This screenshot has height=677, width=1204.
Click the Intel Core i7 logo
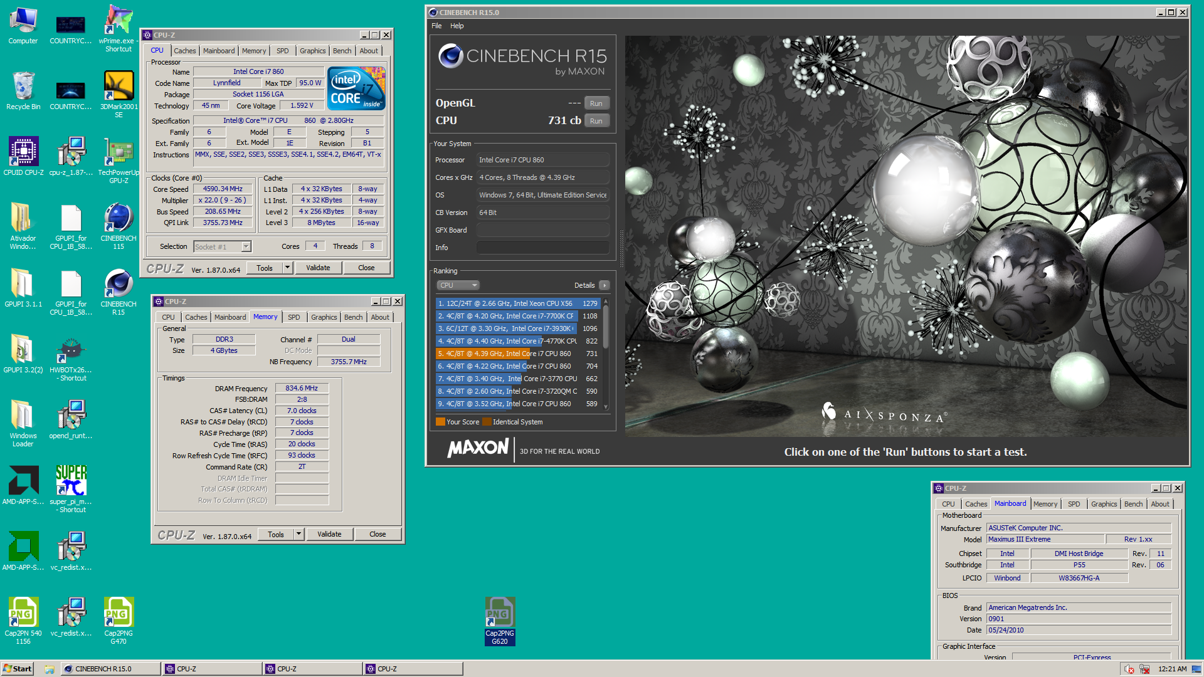[357, 88]
